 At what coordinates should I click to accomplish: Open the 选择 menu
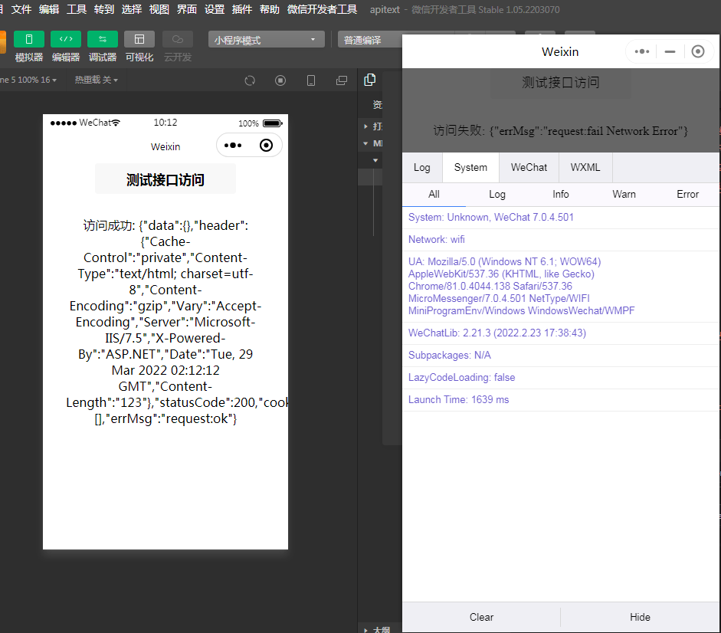132,9
